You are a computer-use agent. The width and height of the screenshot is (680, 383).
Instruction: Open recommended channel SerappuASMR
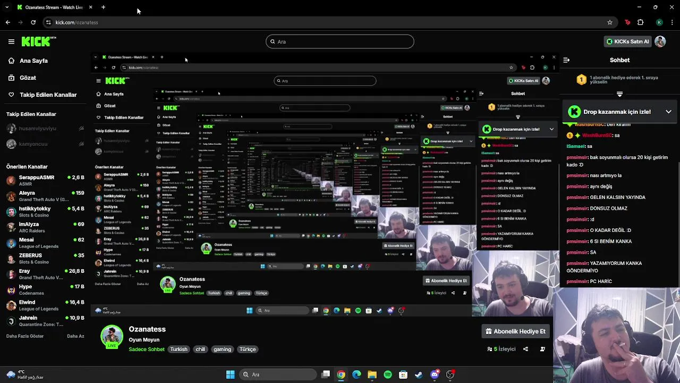pyautogui.click(x=45, y=180)
